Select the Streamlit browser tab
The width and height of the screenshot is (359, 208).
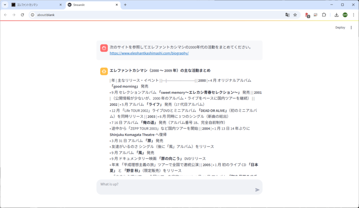(93, 4)
